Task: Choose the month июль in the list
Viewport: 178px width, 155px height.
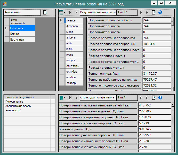Action: click(x=74, y=55)
